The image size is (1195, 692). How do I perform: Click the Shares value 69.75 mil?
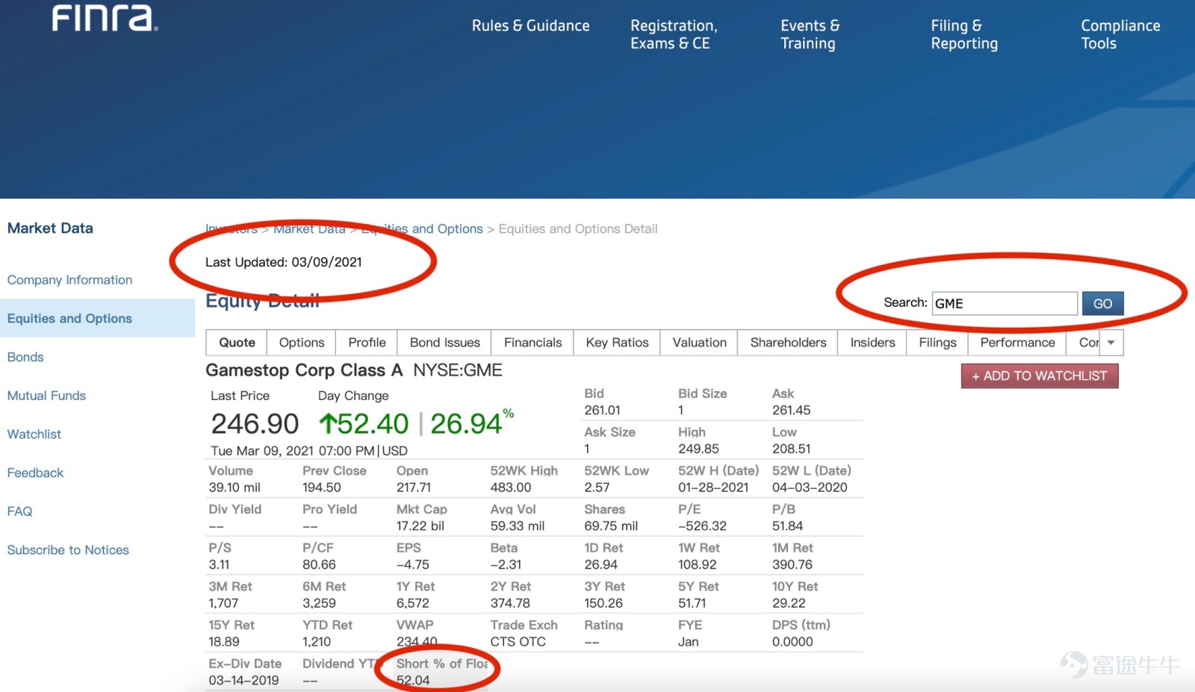click(x=611, y=526)
